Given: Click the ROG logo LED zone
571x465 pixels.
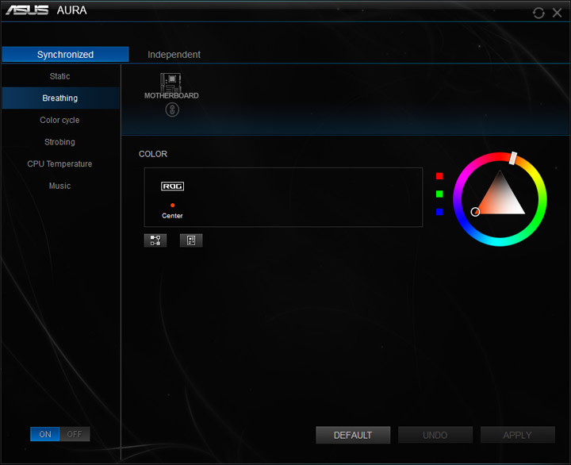Looking at the screenshot, I should (x=172, y=186).
